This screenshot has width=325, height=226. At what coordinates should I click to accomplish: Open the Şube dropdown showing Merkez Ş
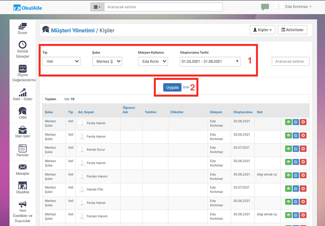tap(107, 61)
